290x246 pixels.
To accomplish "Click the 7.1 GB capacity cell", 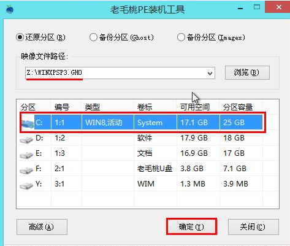I will pos(235,169).
